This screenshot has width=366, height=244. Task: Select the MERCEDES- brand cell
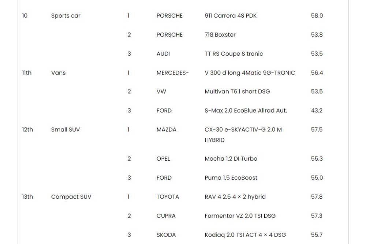coord(172,73)
